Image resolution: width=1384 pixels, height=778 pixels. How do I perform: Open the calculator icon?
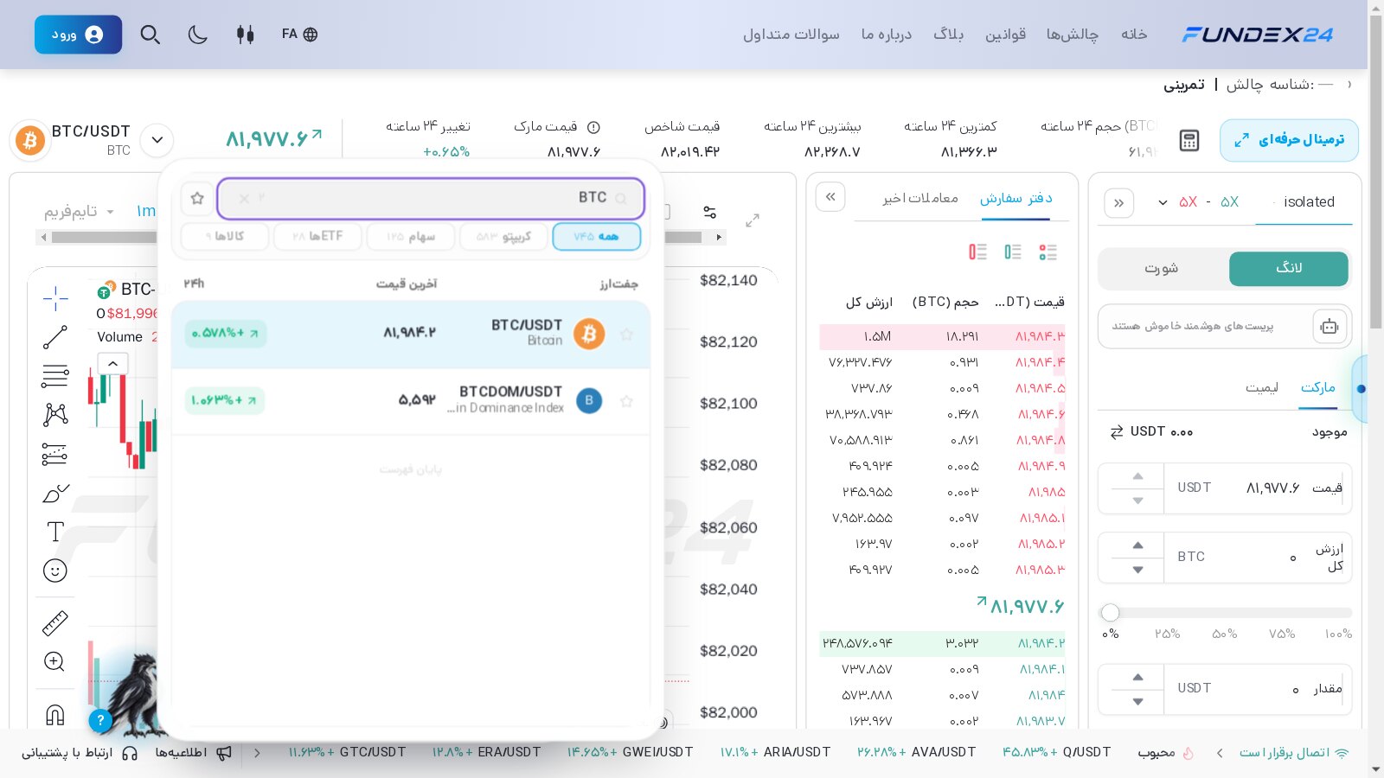1189,140
